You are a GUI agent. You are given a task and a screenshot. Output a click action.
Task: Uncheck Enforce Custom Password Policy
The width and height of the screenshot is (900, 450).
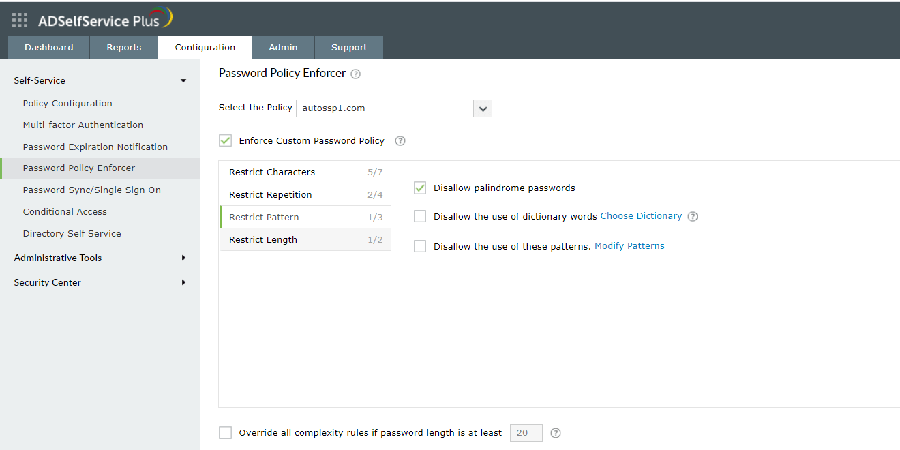click(225, 141)
